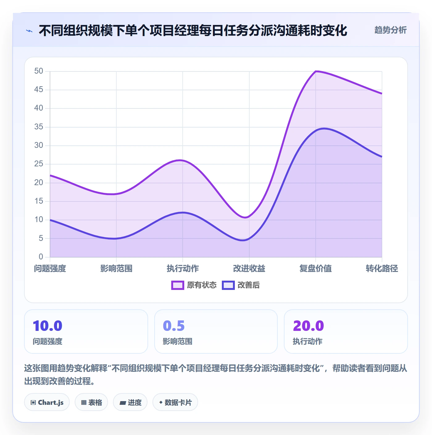Click the 转化路径 x-axis label
The image size is (432, 435).
pyautogui.click(x=382, y=269)
